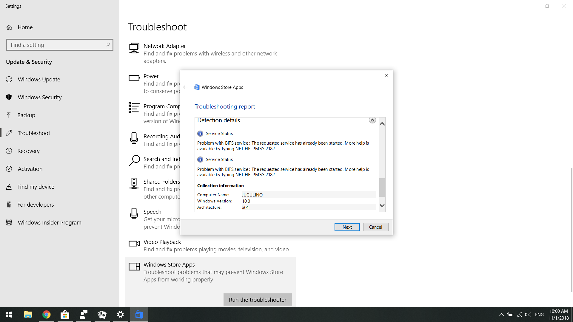This screenshot has height=322, width=573.
Task: Click the Find my device person icon
Action: [x=9, y=187]
